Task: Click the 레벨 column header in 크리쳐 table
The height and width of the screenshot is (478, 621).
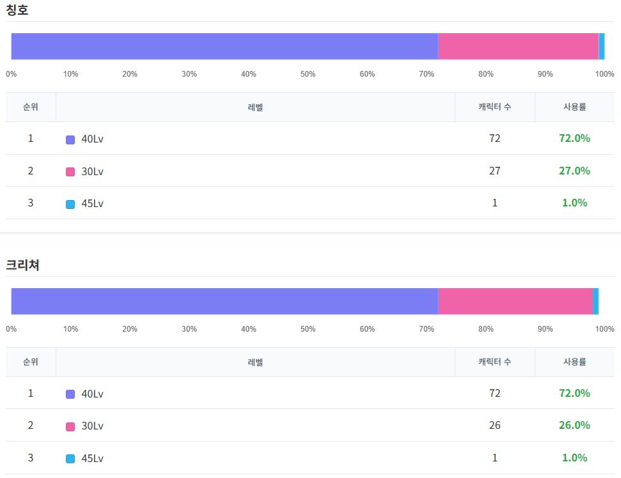Action: [255, 362]
